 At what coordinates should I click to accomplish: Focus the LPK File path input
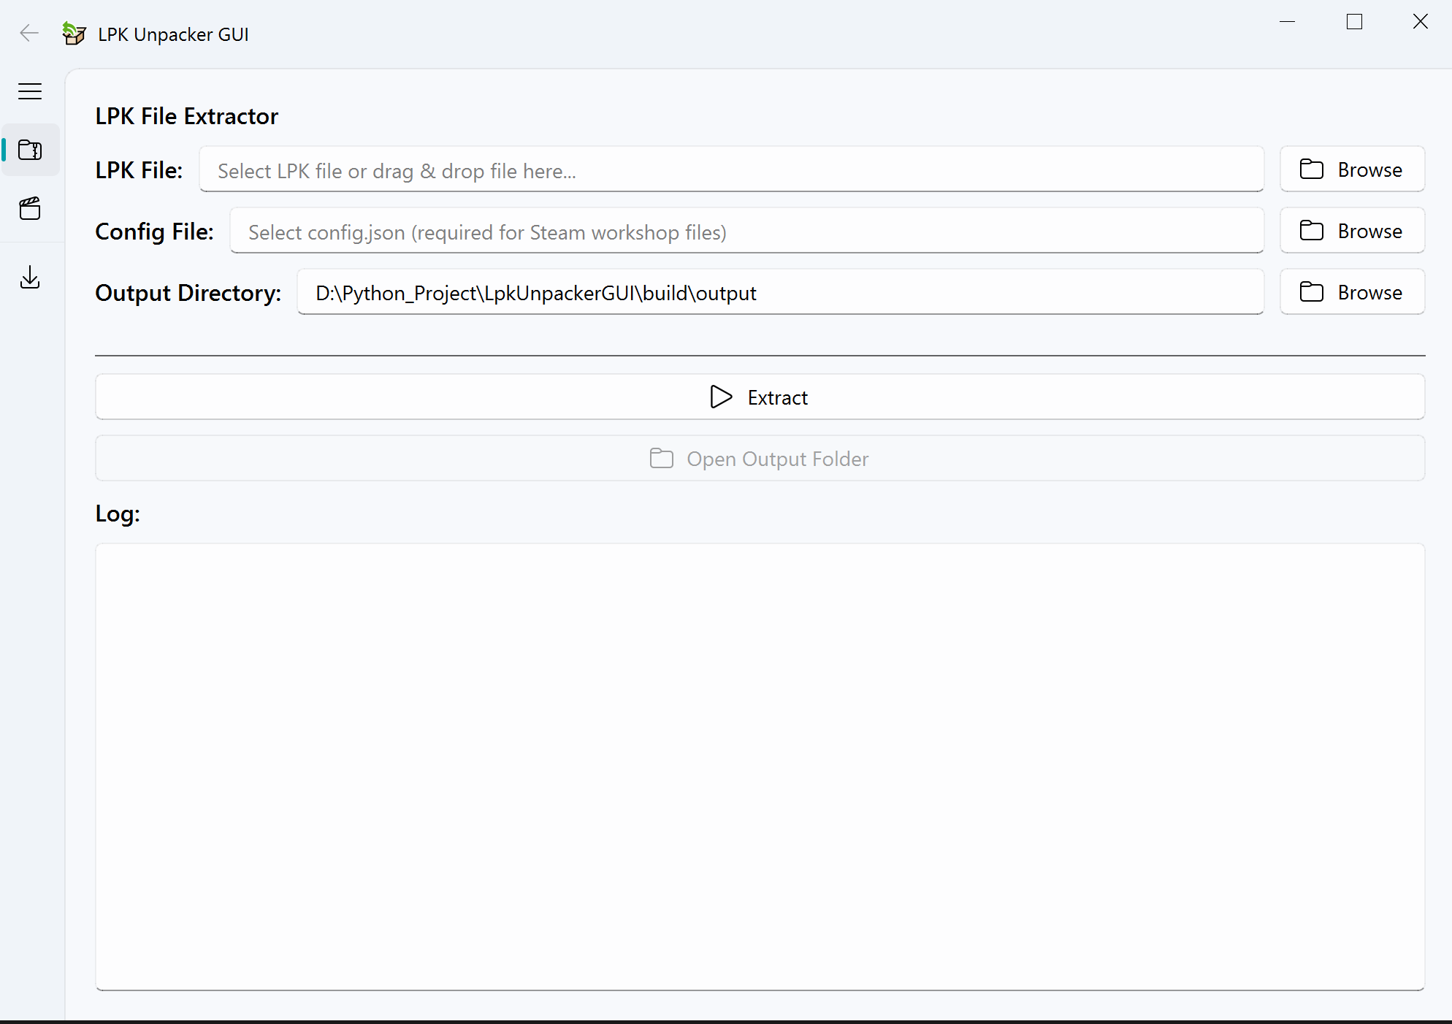(x=730, y=170)
